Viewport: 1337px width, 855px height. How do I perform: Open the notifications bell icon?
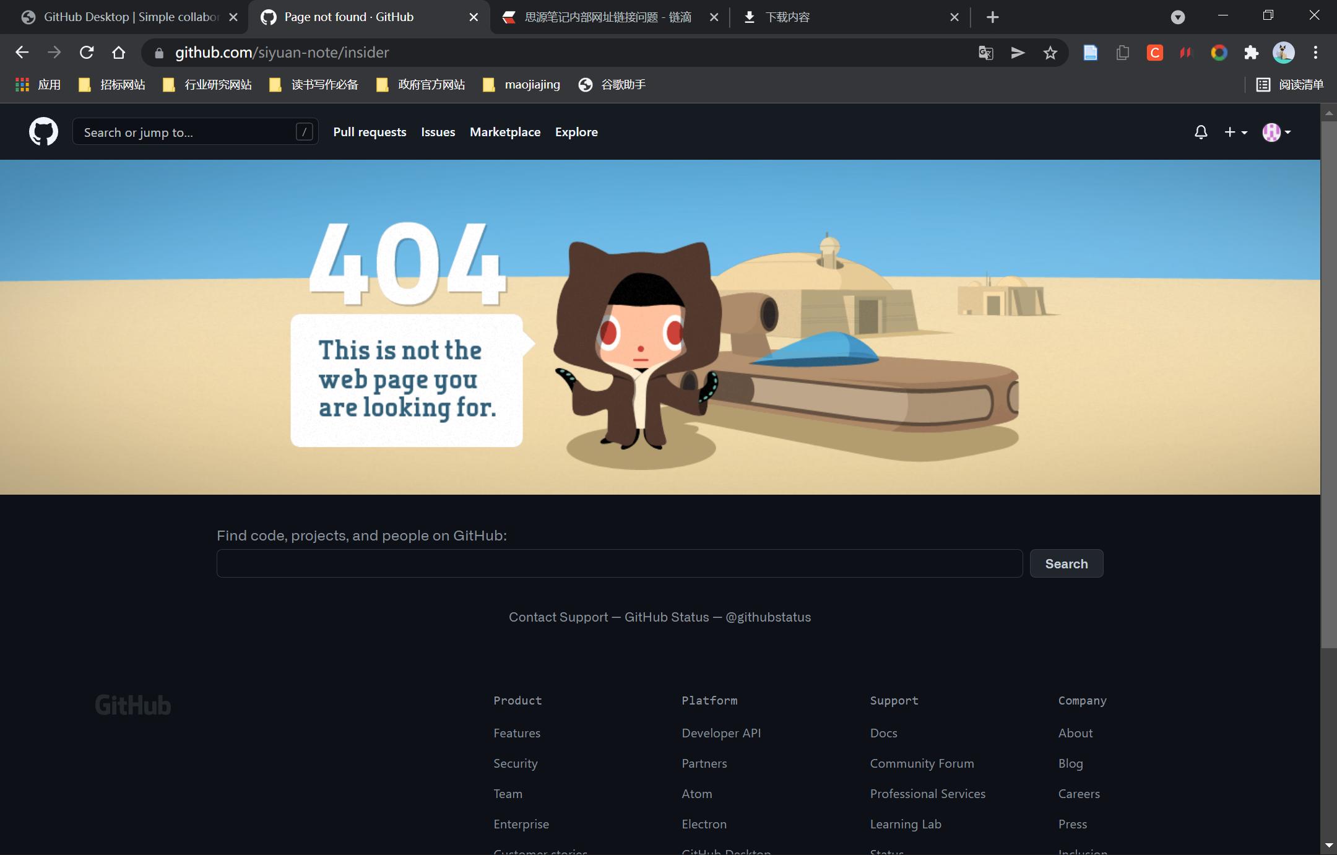click(x=1201, y=132)
